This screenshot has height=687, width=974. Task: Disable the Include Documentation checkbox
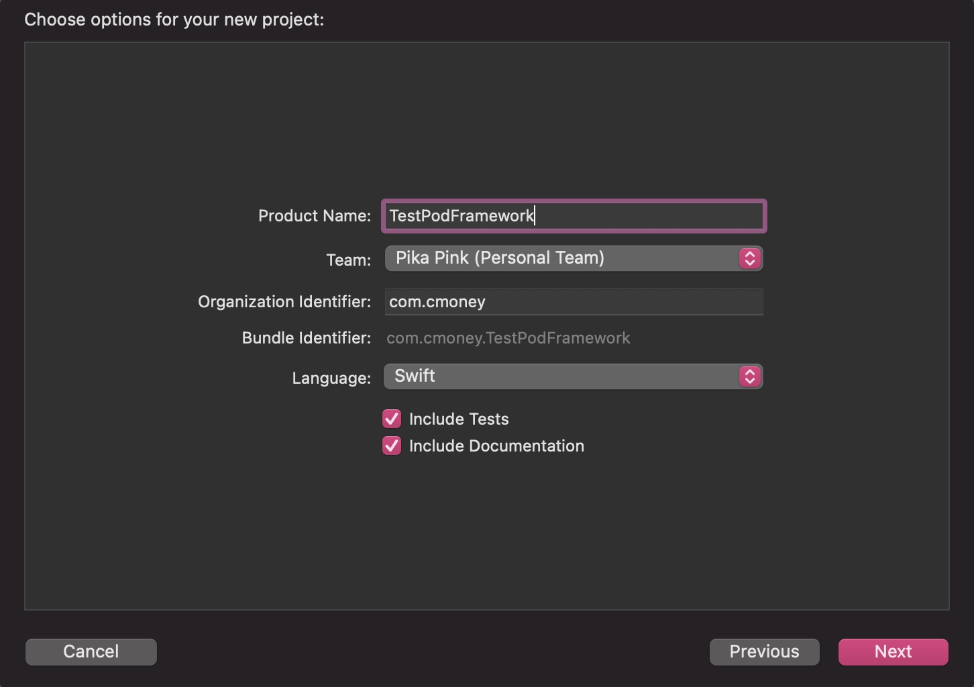coord(392,446)
